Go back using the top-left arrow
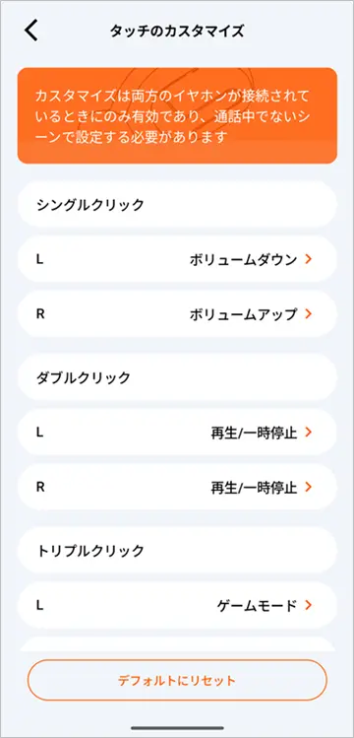 pyautogui.click(x=31, y=32)
